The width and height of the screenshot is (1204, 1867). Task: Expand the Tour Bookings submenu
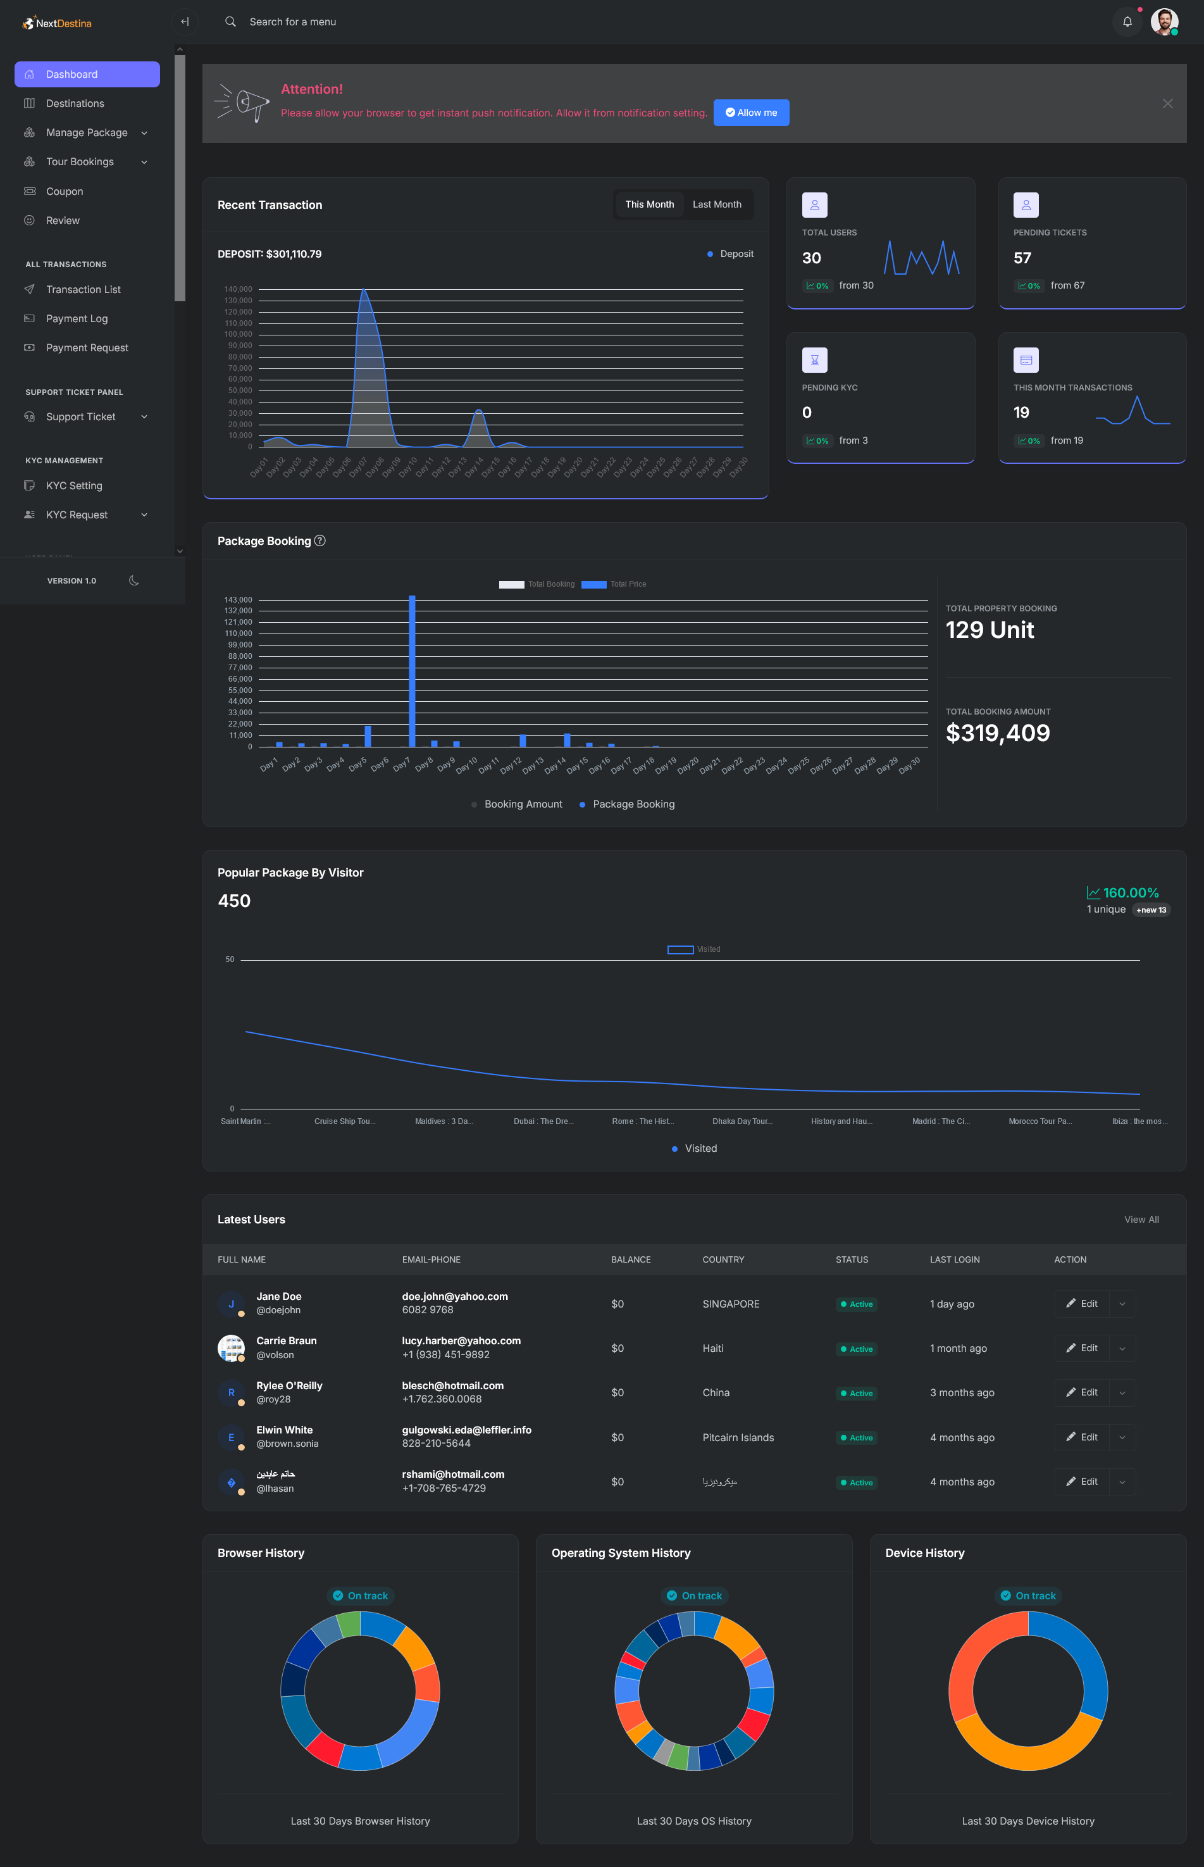[144, 162]
